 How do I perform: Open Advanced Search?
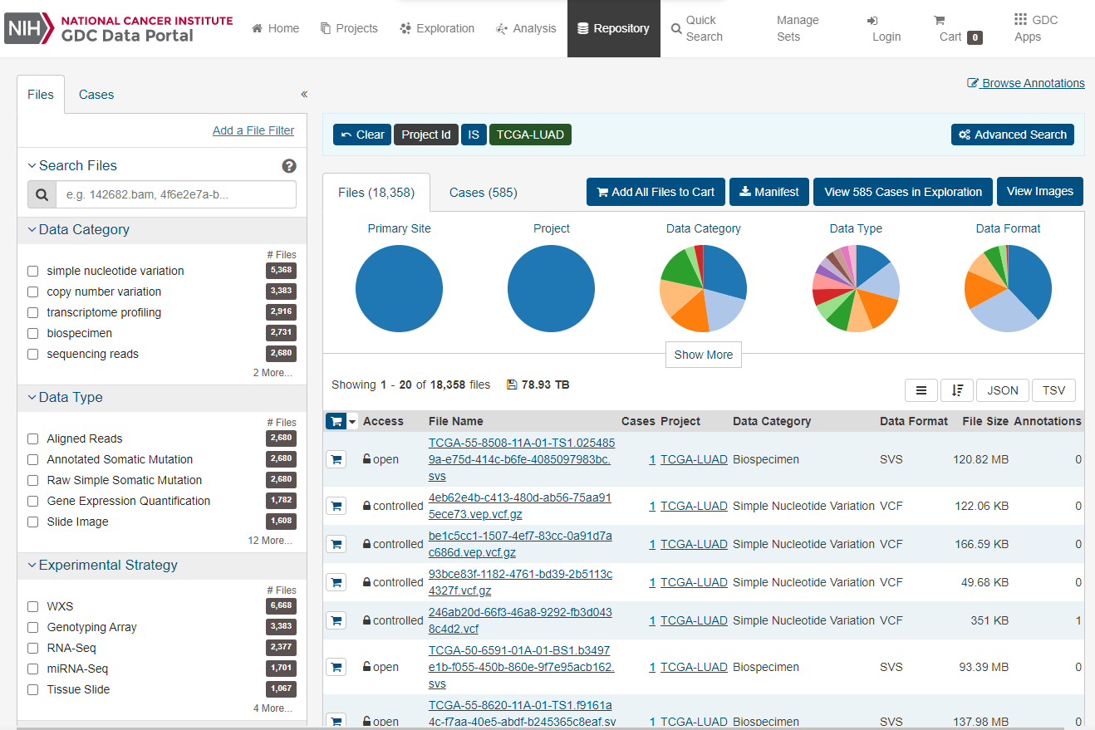pos(1013,135)
